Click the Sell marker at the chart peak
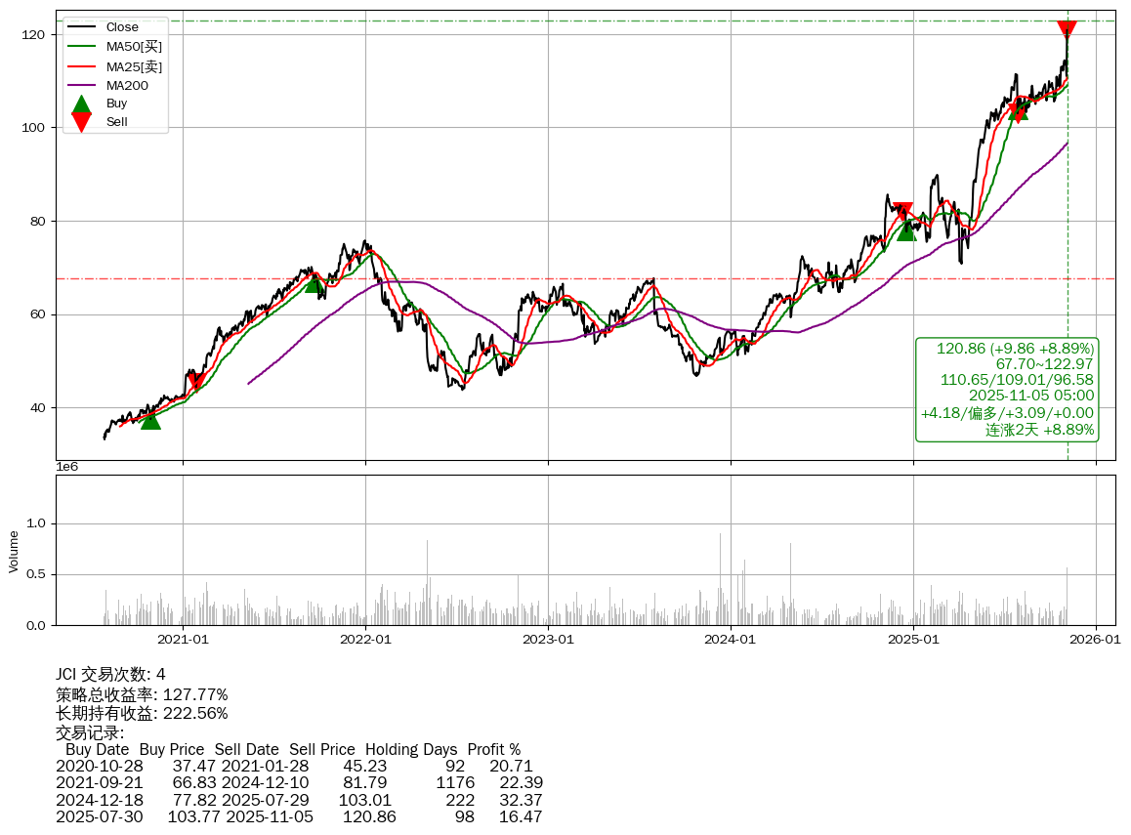 click(1067, 30)
